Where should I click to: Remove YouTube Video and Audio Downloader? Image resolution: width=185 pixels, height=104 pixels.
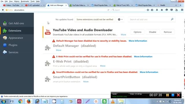point(168,32)
